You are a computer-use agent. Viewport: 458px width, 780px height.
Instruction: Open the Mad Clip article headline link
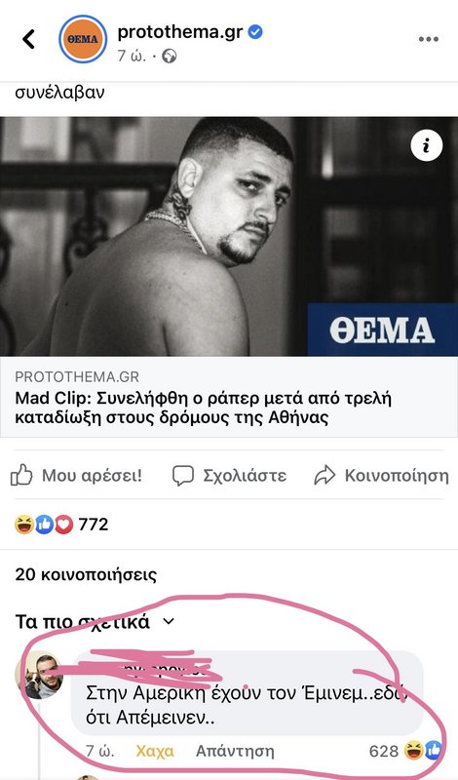(204, 408)
